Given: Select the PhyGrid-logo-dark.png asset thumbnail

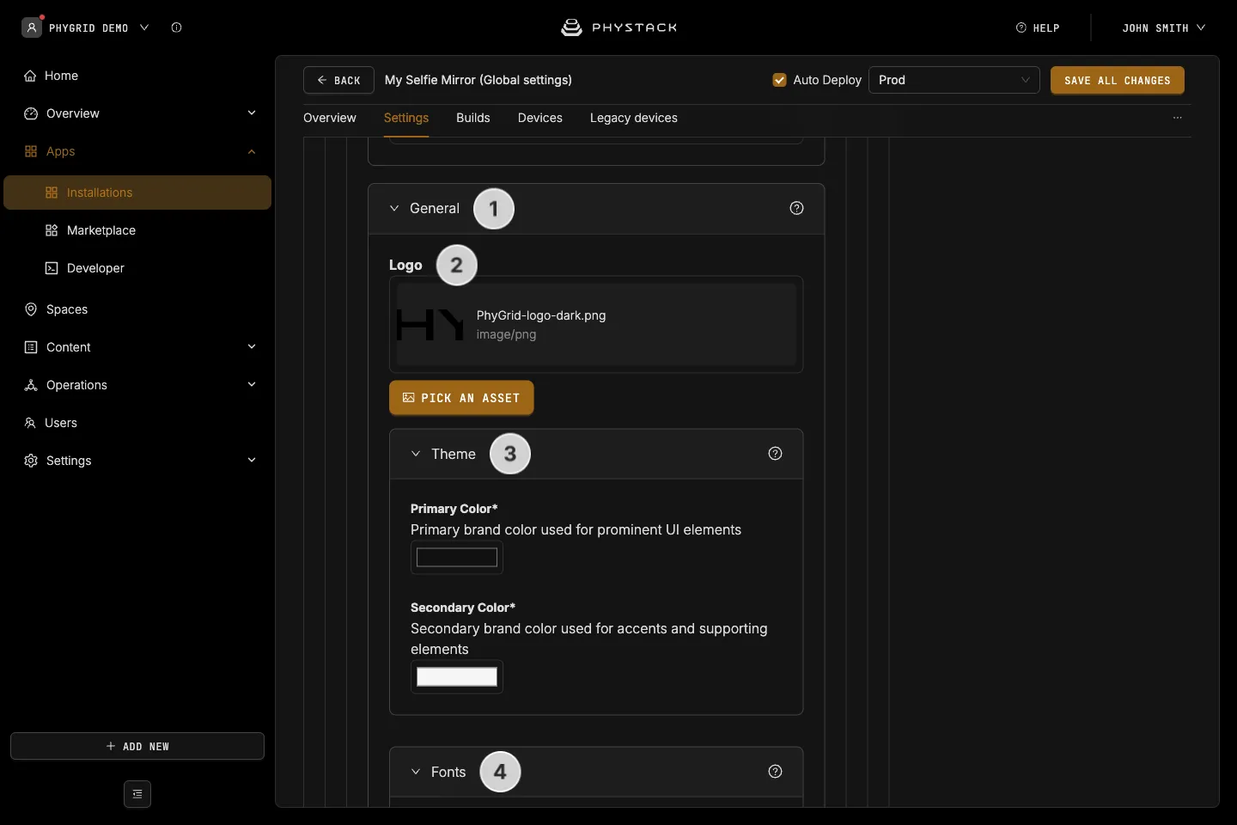Looking at the screenshot, I should click(x=431, y=325).
